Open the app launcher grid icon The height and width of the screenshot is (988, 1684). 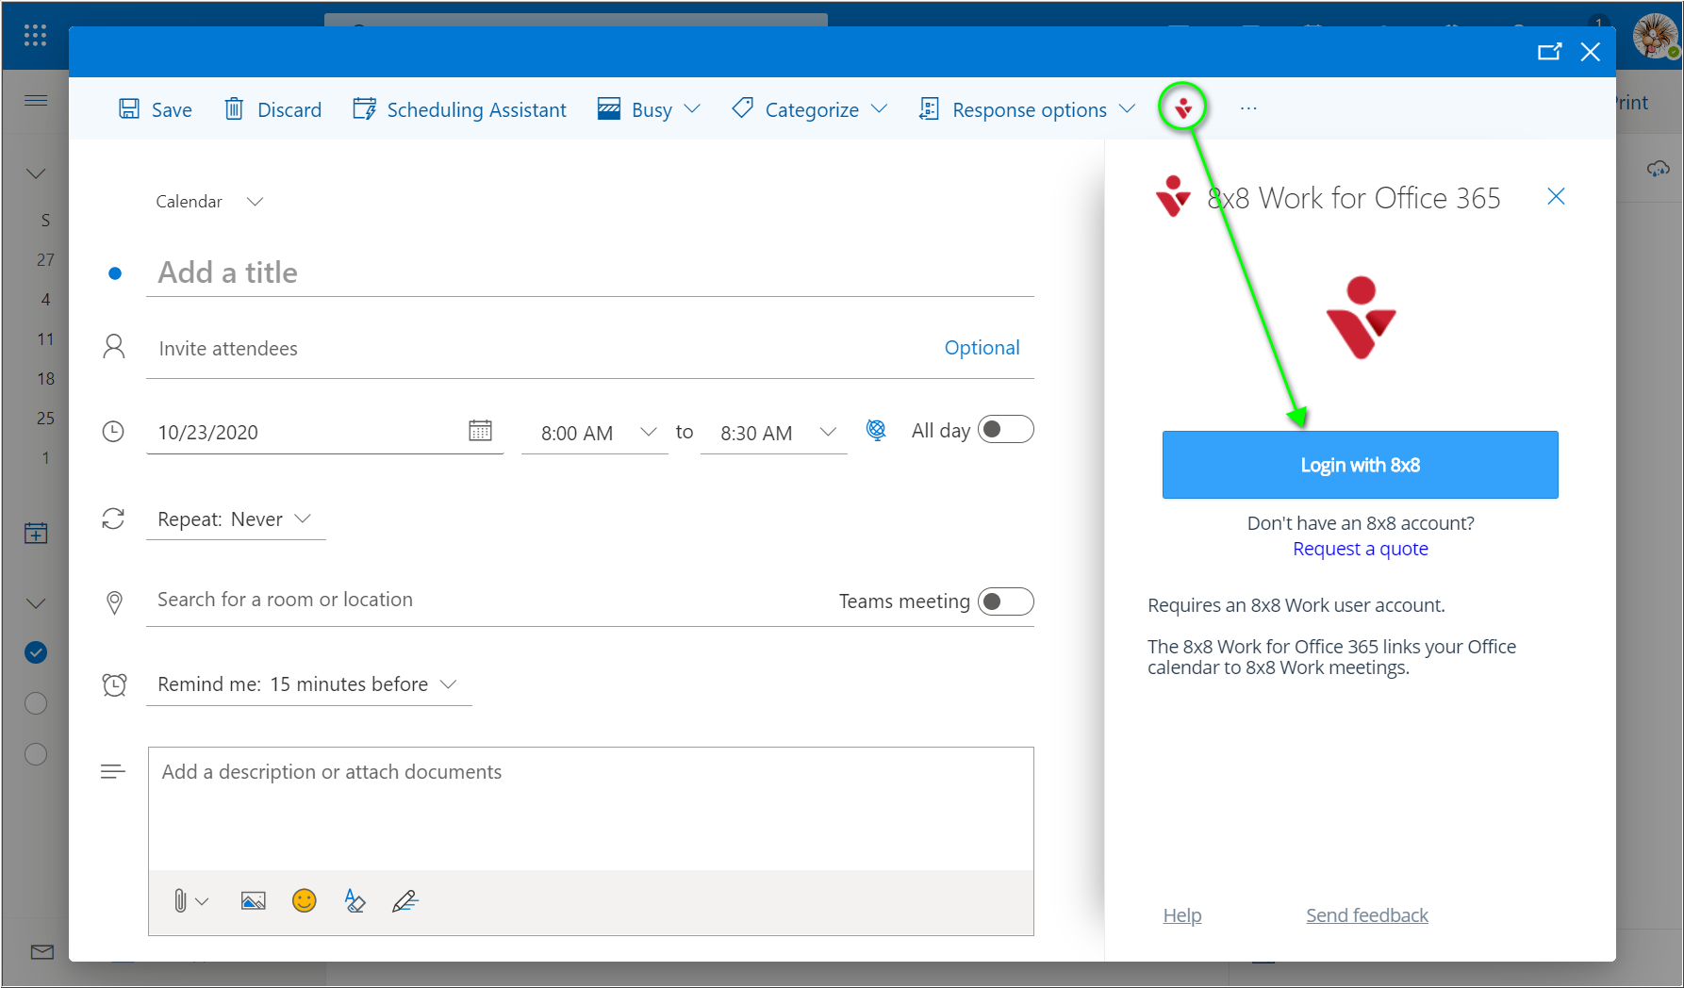tap(35, 36)
